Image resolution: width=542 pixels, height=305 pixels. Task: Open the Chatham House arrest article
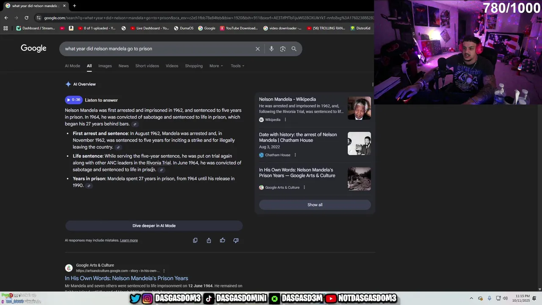point(298,137)
